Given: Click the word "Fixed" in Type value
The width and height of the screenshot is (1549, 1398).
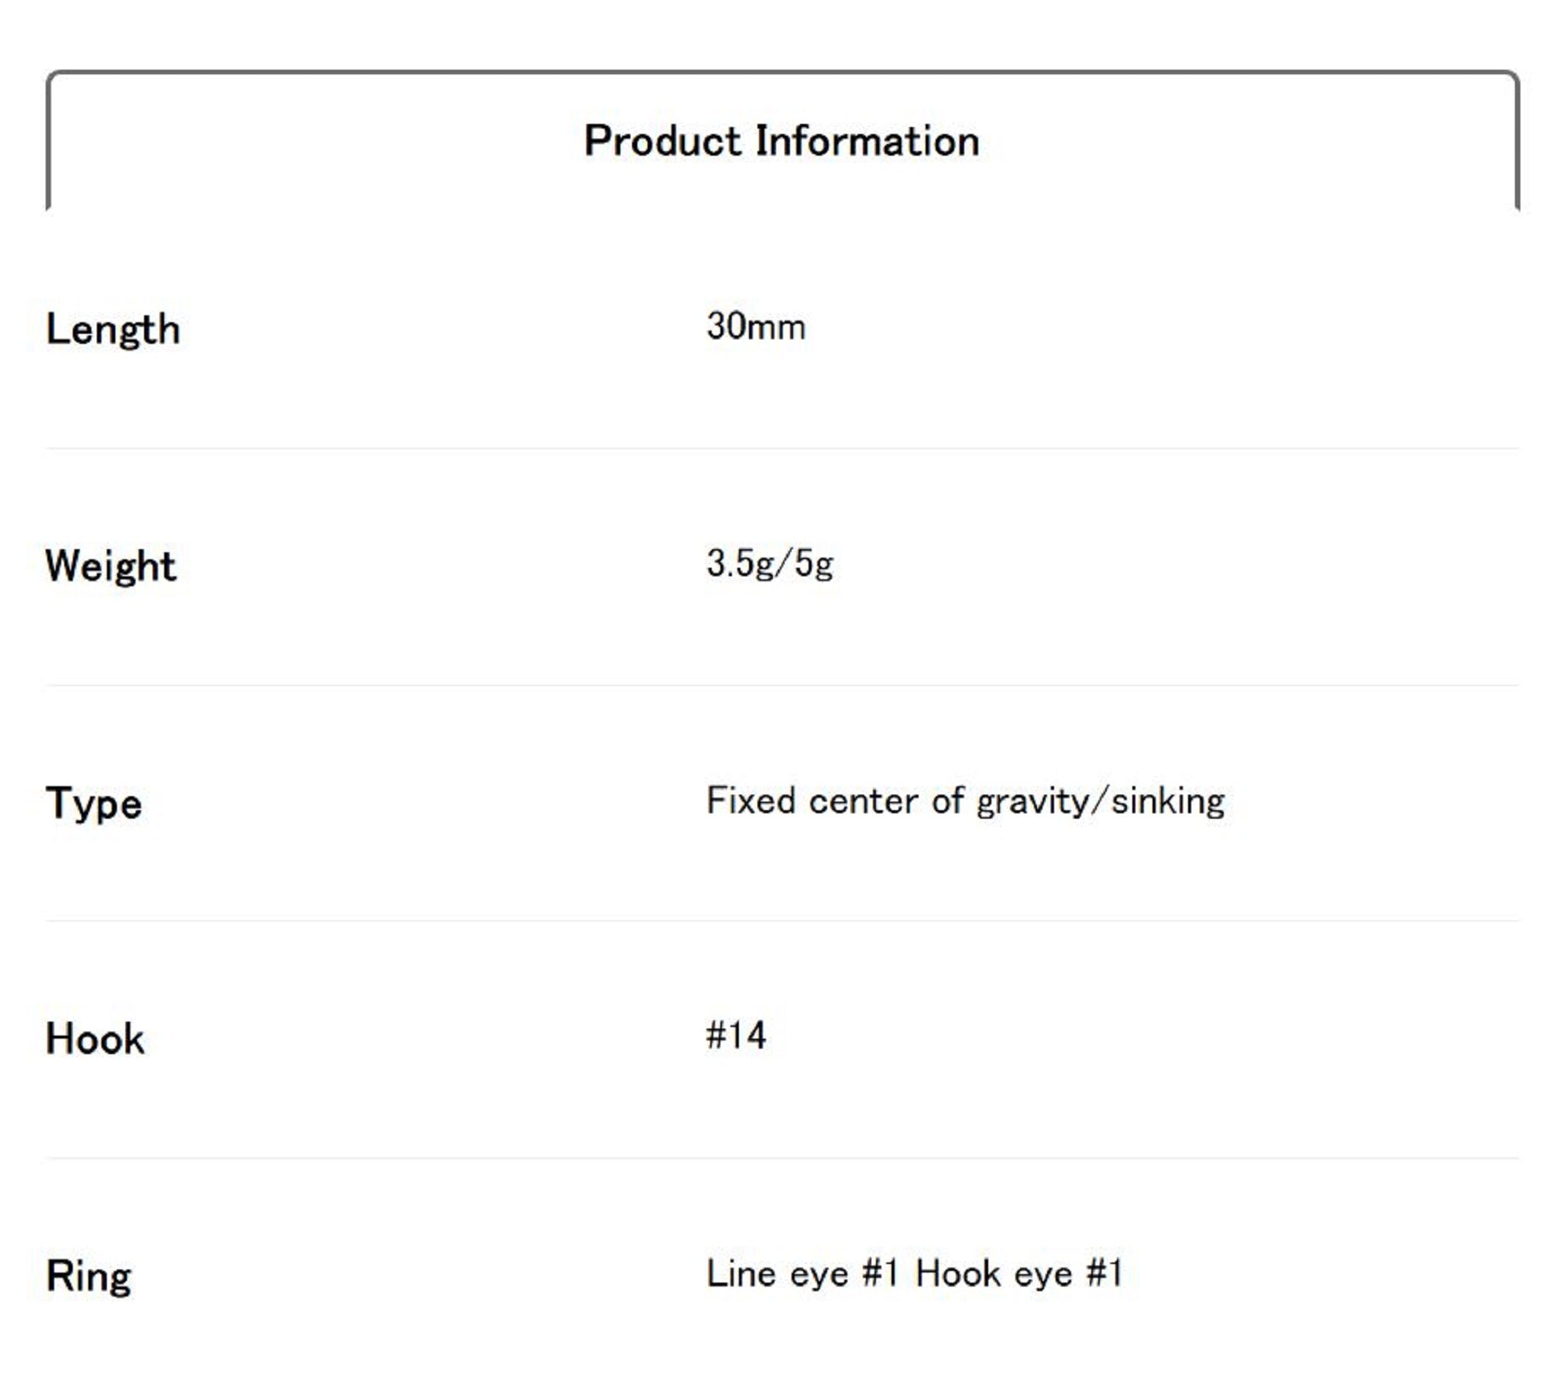Looking at the screenshot, I should [750, 801].
